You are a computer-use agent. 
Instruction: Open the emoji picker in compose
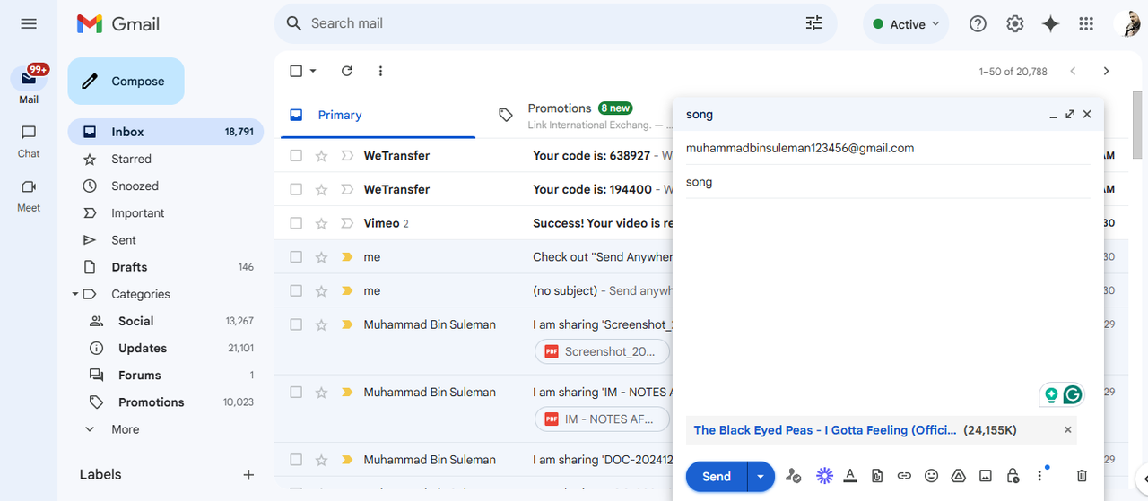[931, 476]
